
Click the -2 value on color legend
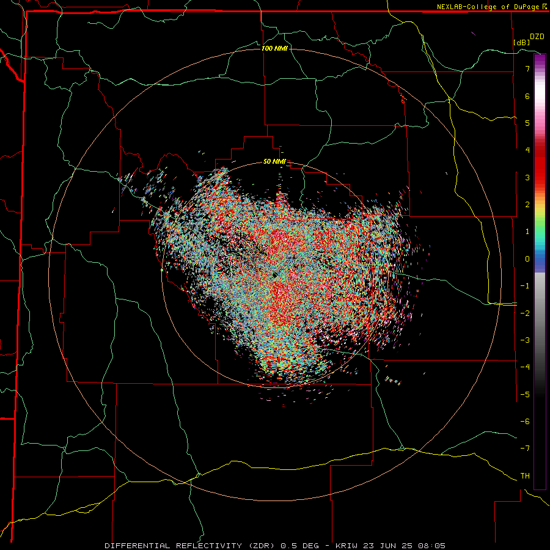[x=525, y=313]
